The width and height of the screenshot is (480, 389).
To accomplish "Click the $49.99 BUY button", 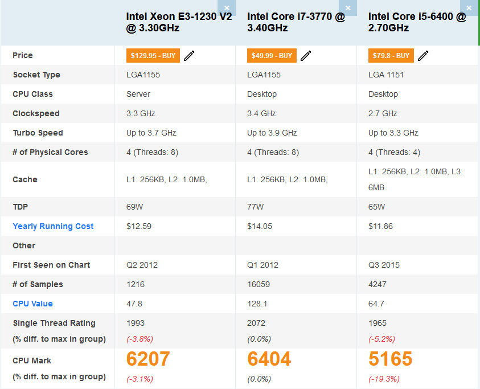I will [272, 55].
